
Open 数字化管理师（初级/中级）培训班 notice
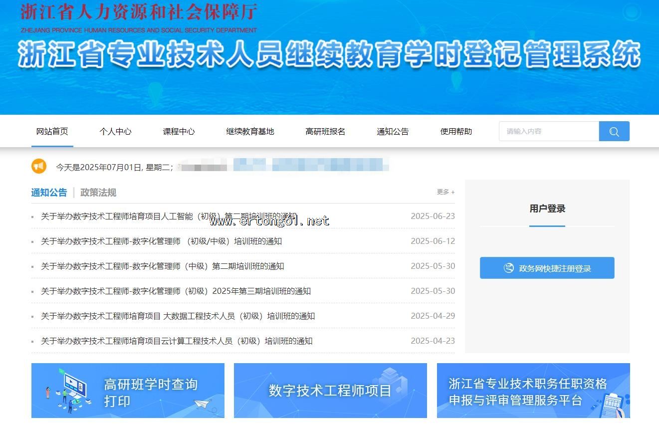tap(161, 241)
